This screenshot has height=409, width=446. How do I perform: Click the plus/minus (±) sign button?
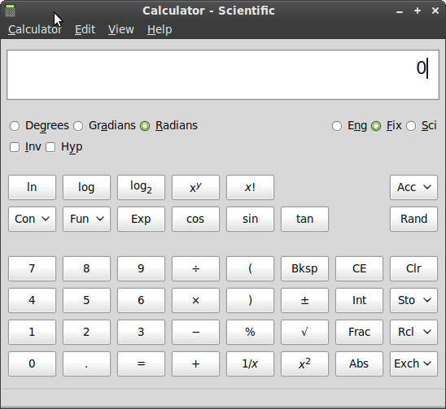pos(304,300)
